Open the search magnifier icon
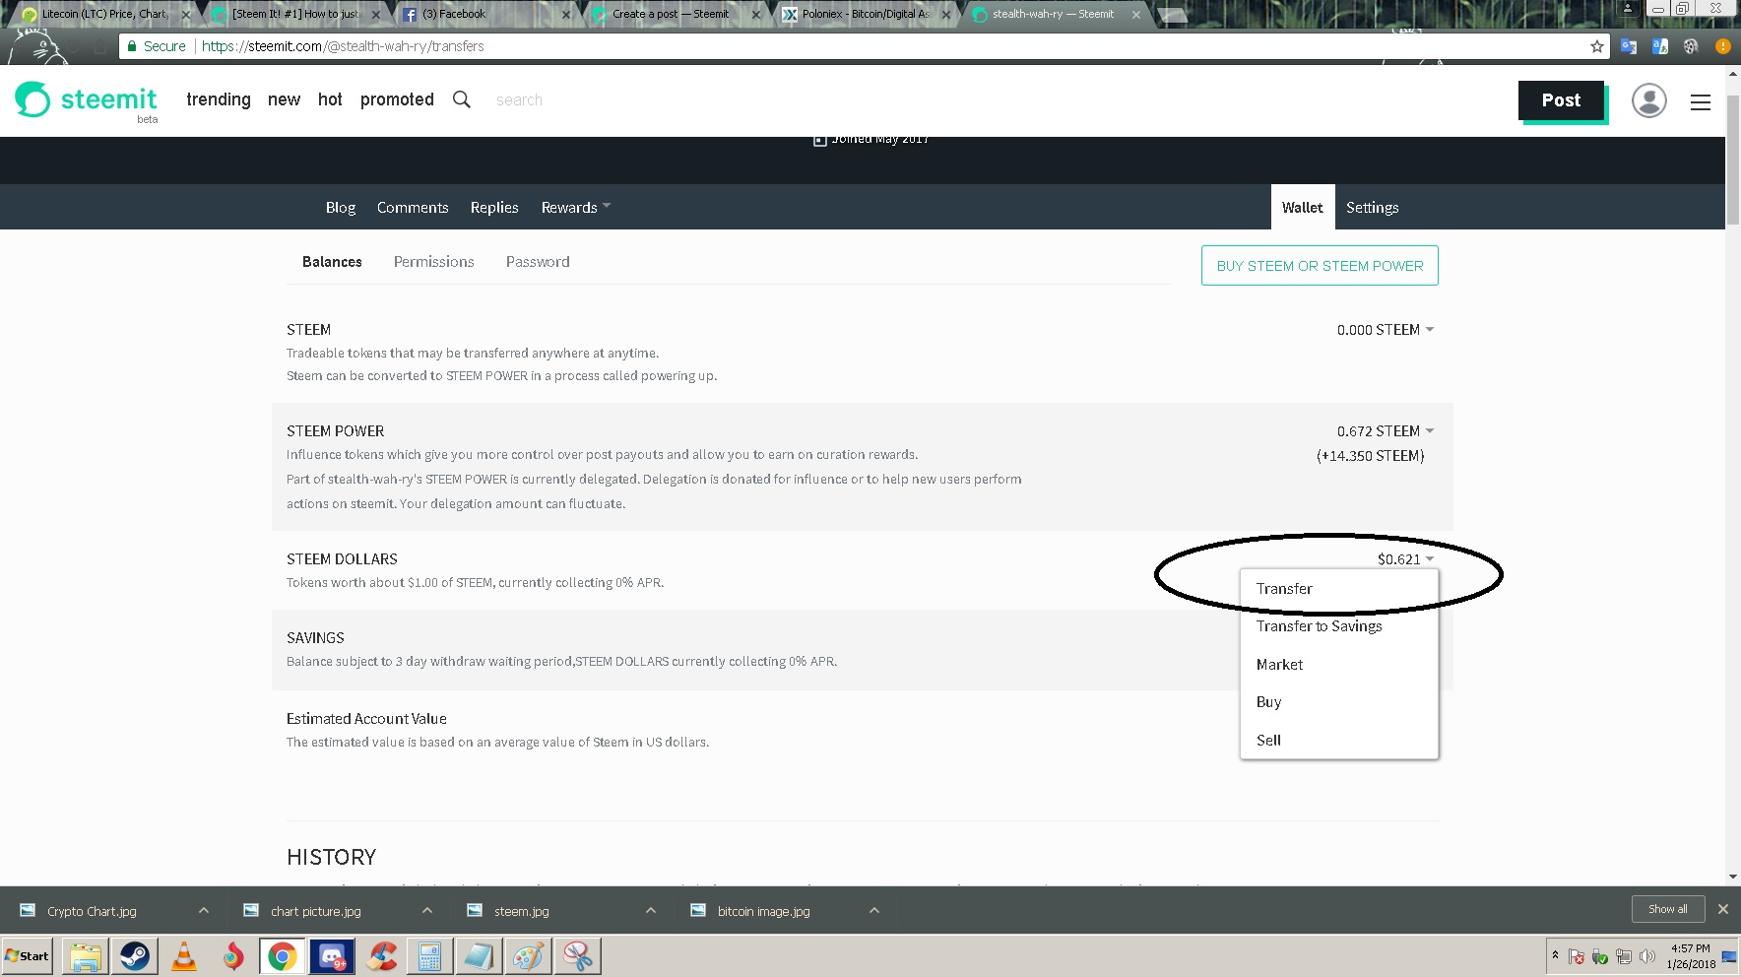The image size is (1741, 977). 461,99
